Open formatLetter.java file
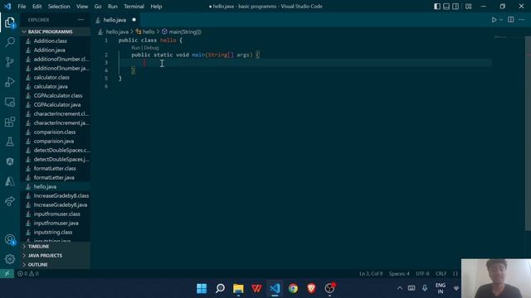This screenshot has width=531, height=298. [54, 177]
